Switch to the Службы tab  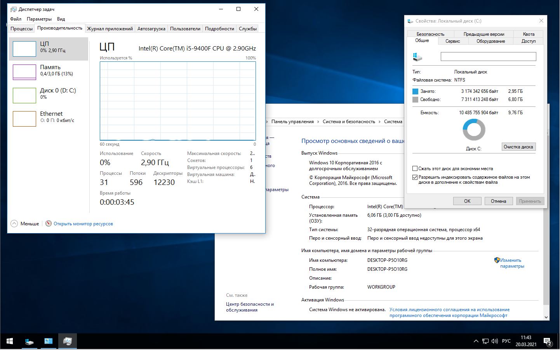(248, 28)
